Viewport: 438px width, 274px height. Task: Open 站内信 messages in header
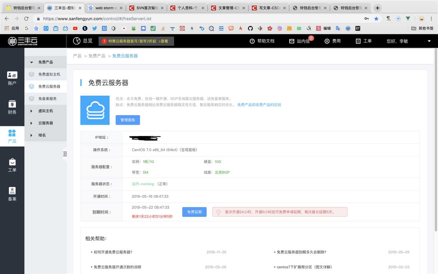click(x=299, y=41)
